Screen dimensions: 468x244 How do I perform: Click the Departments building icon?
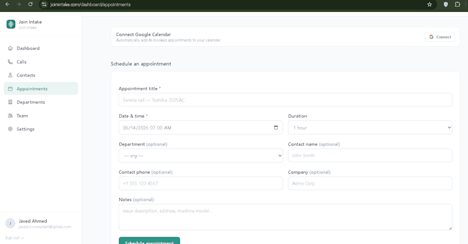click(10, 102)
